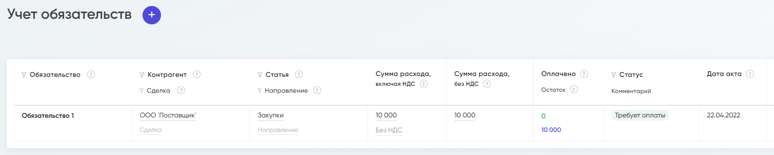Filter by Статус funnel icon

pos(614,75)
